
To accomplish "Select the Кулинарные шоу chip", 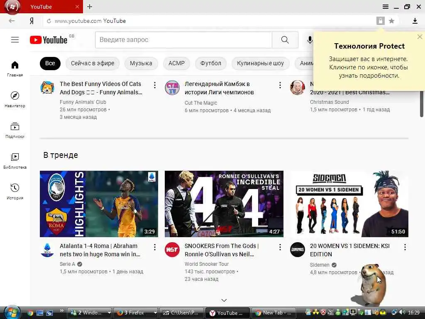I will (260, 63).
